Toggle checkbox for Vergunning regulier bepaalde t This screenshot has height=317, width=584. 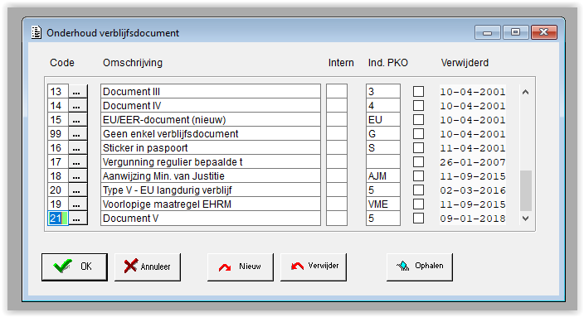418,162
